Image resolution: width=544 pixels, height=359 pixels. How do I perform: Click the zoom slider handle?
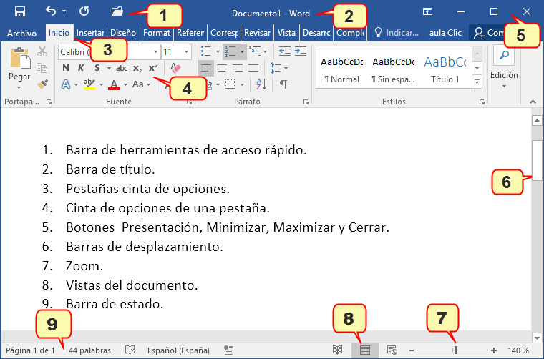(x=456, y=350)
